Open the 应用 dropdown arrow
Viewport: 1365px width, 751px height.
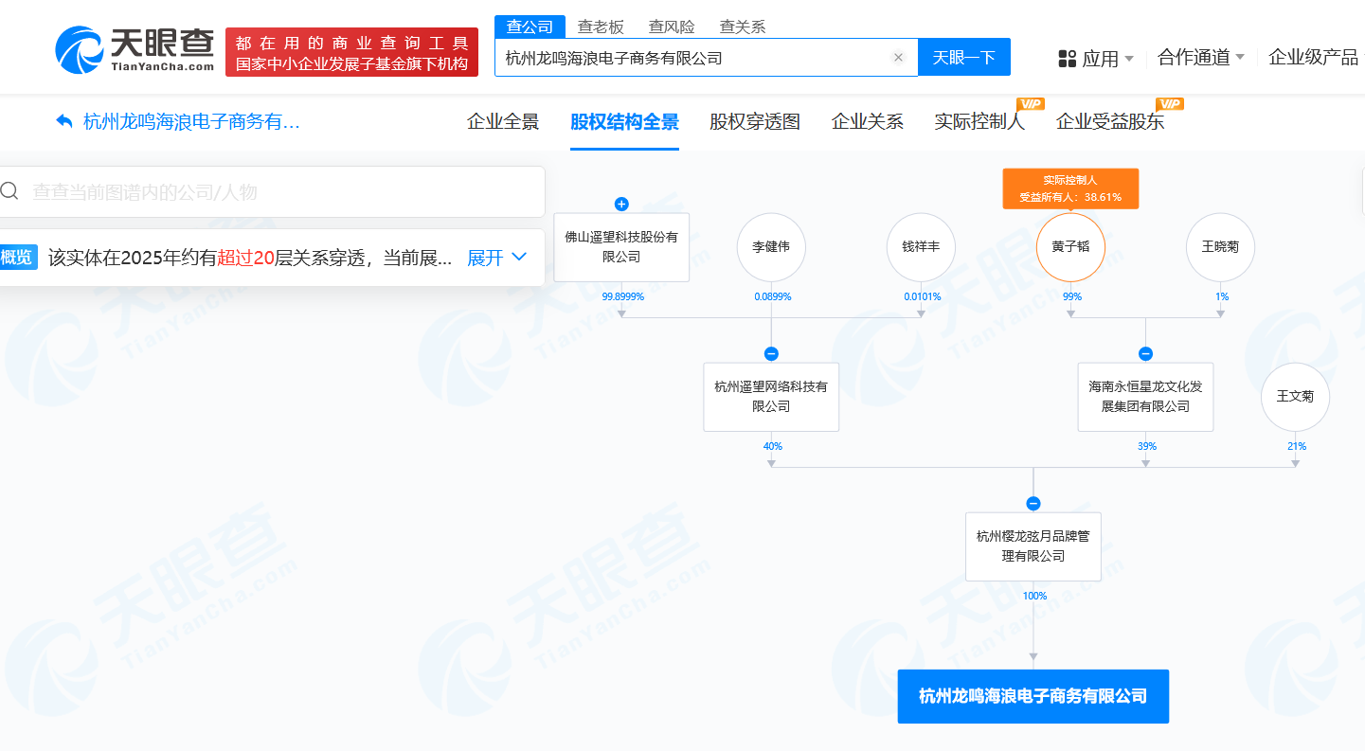coord(1129,59)
